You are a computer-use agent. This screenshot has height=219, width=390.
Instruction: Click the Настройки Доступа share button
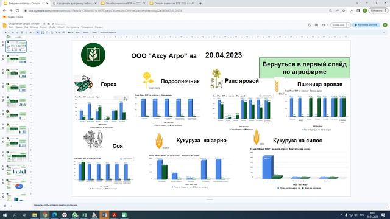pyautogui.click(x=366, y=25)
